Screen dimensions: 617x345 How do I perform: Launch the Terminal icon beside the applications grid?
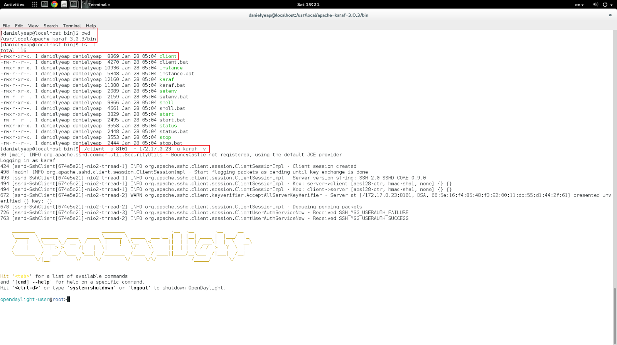click(x=45, y=4)
